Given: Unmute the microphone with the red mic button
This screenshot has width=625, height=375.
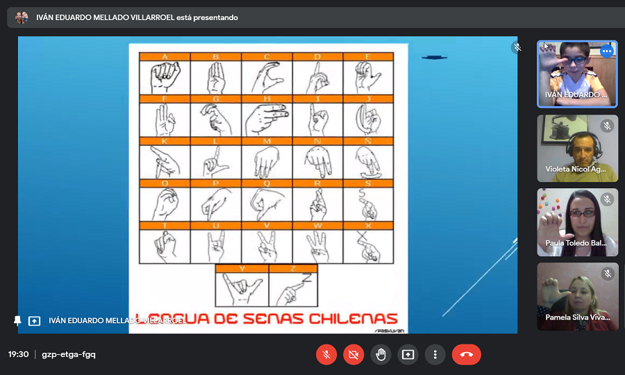Looking at the screenshot, I should pyautogui.click(x=326, y=354).
